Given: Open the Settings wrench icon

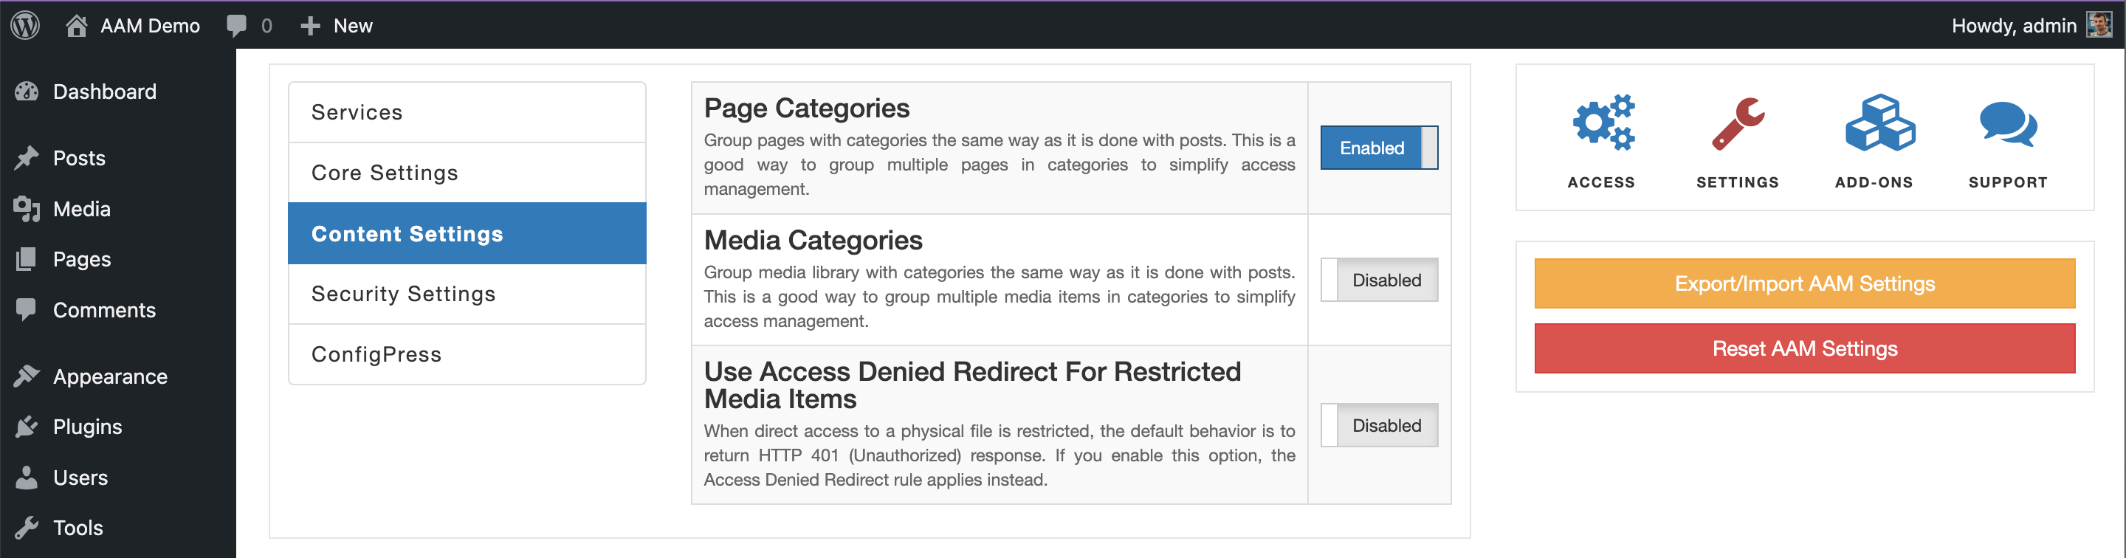Looking at the screenshot, I should click(1736, 124).
